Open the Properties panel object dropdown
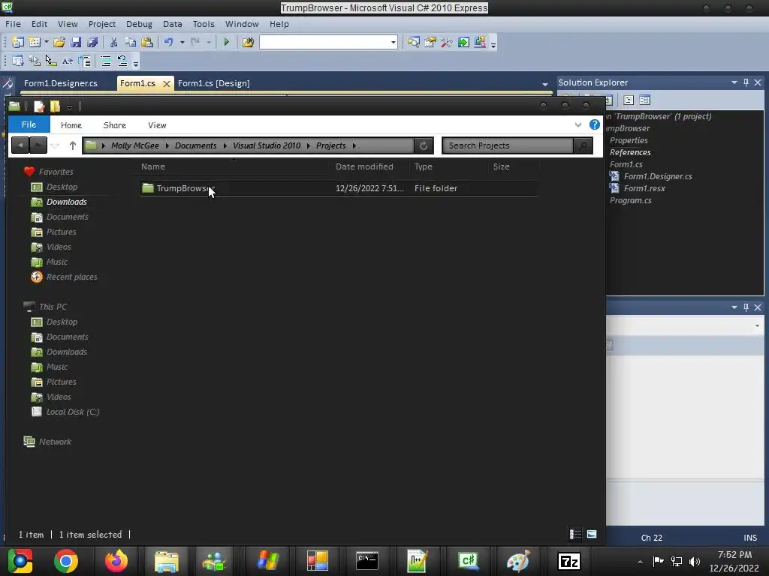This screenshot has height=576, width=769. point(757,325)
